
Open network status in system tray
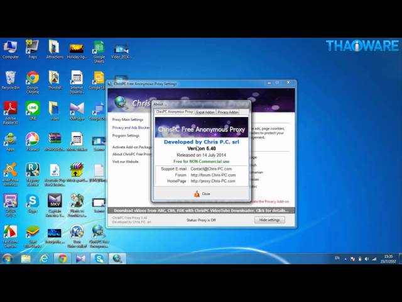tap(374, 259)
